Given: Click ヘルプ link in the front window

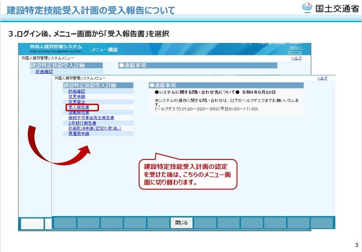Looking at the screenshot, I should (x=322, y=78).
